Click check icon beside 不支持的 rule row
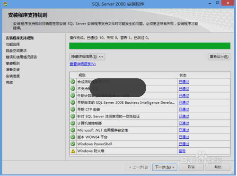Screen dimensions: 237x176 pyautogui.click(x=73, y=89)
